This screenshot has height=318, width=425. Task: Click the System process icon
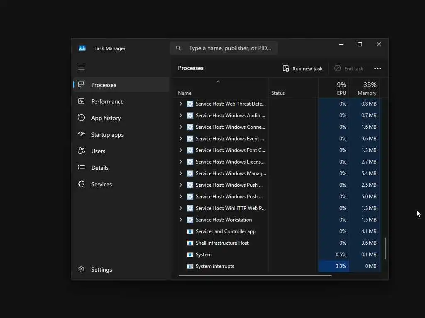[x=190, y=255]
